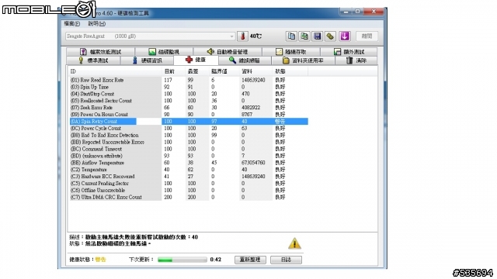Select the (03) Spin Up Time row
This screenshot has height=279, width=497.
(x=189, y=87)
